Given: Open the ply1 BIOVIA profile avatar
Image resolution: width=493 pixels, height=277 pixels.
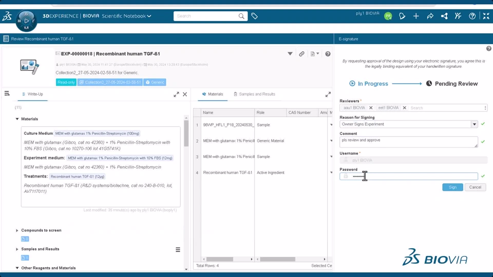Looking at the screenshot, I should point(388,16).
